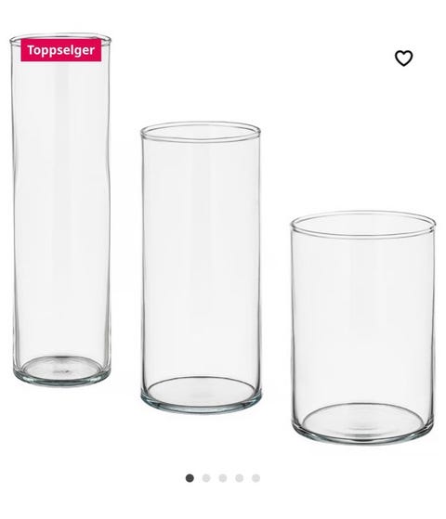Add product to favorites with heart icon
The image size is (446, 519).
coord(403,58)
